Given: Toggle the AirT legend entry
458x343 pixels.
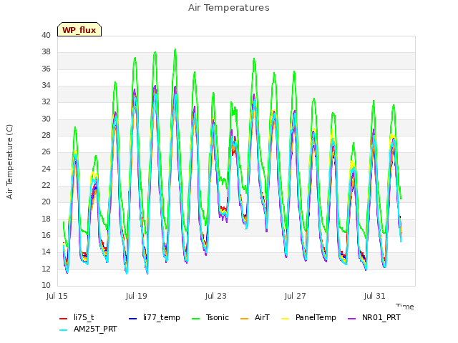Looking at the screenshot, I should point(255,317).
